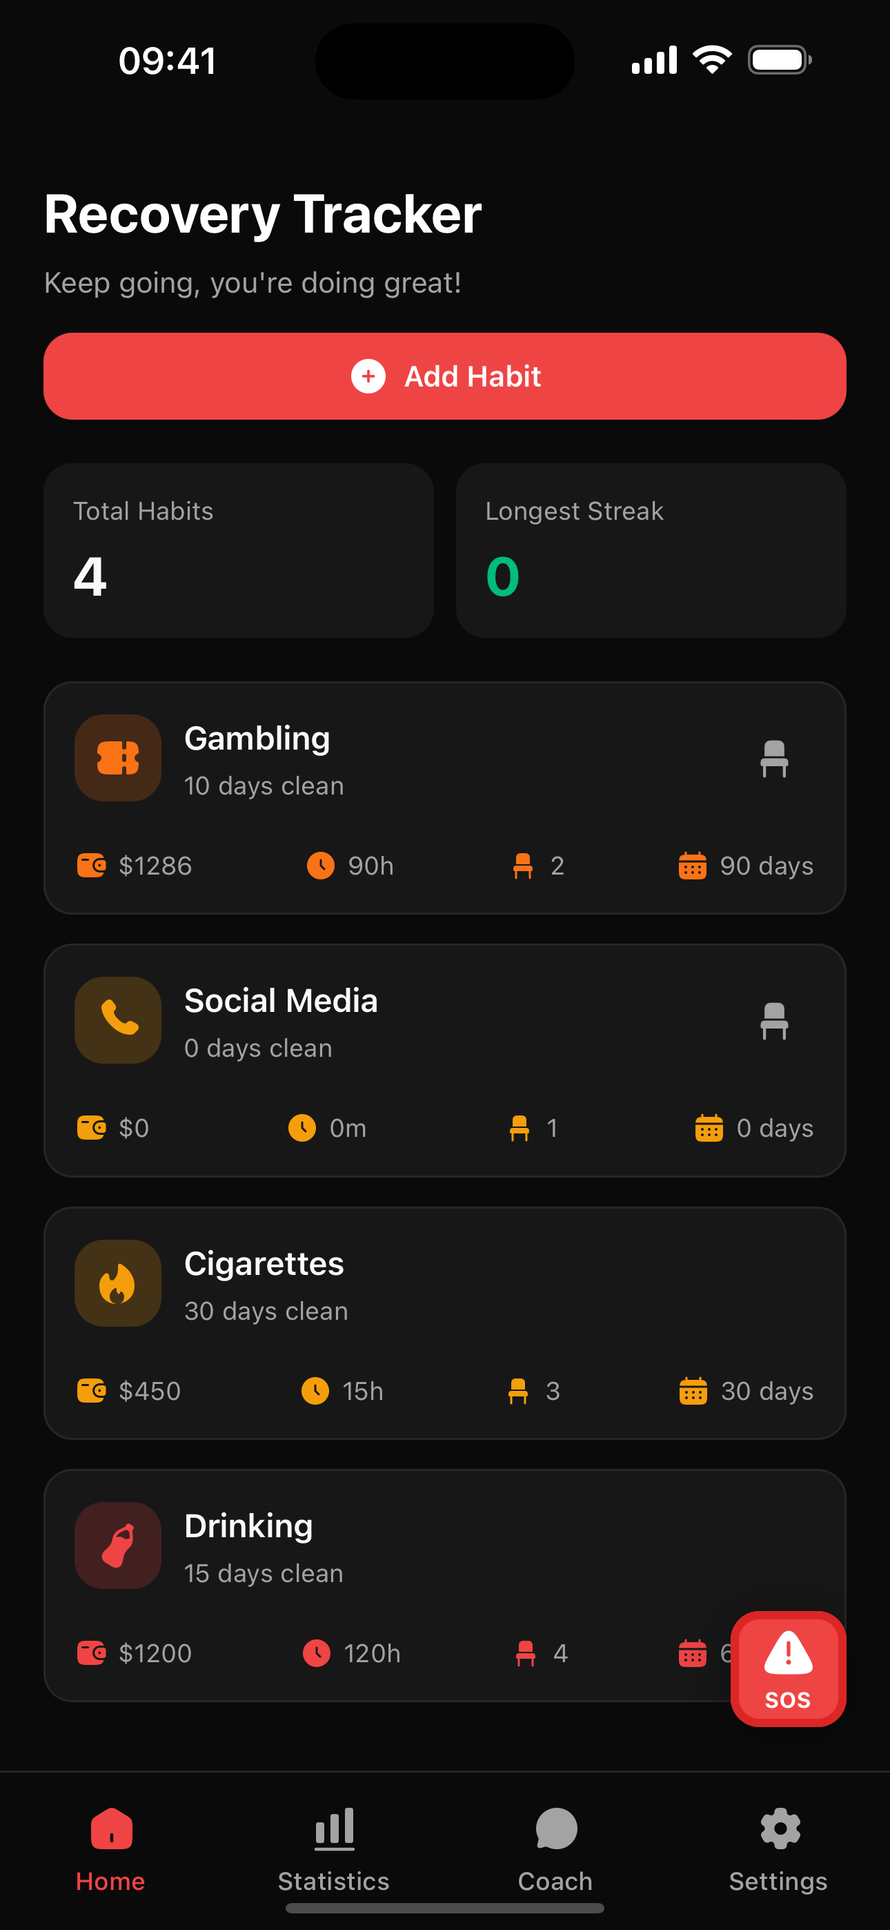Open the Cigarettes habit title
This screenshot has height=1930, width=890.
264,1263
